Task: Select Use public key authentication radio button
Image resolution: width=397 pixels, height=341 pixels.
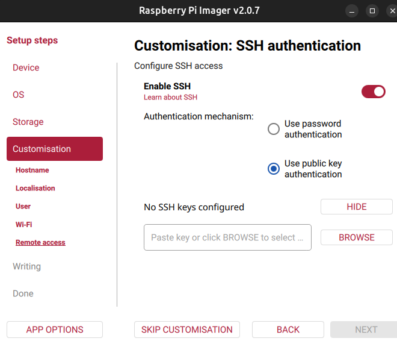Action: click(274, 169)
